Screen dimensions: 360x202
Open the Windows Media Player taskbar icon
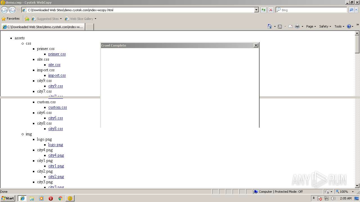[x=41, y=198]
